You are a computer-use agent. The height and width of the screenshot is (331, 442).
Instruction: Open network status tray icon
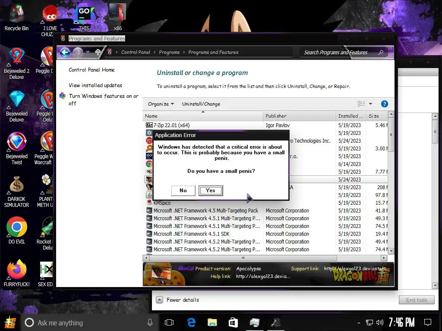pyautogui.click(x=369, y=322)
